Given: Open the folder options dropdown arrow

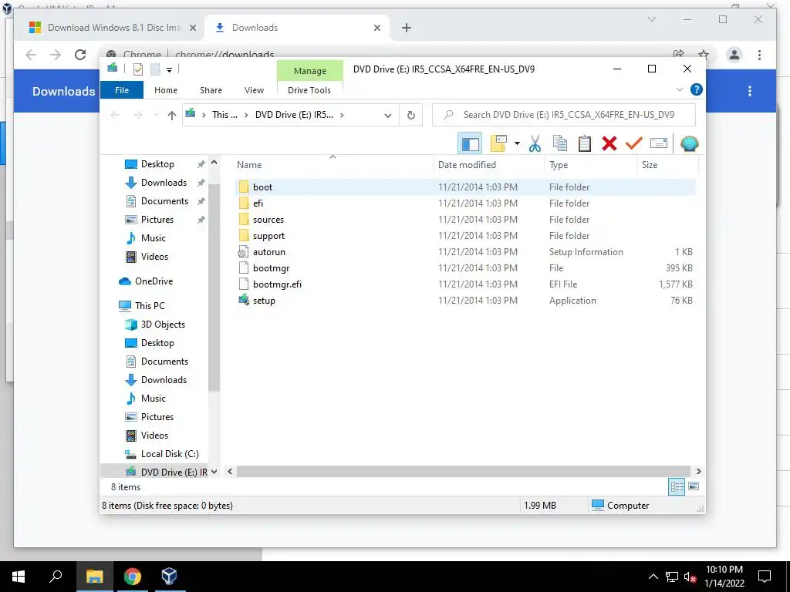Looking at the screenshot, I should coord(517,144).
